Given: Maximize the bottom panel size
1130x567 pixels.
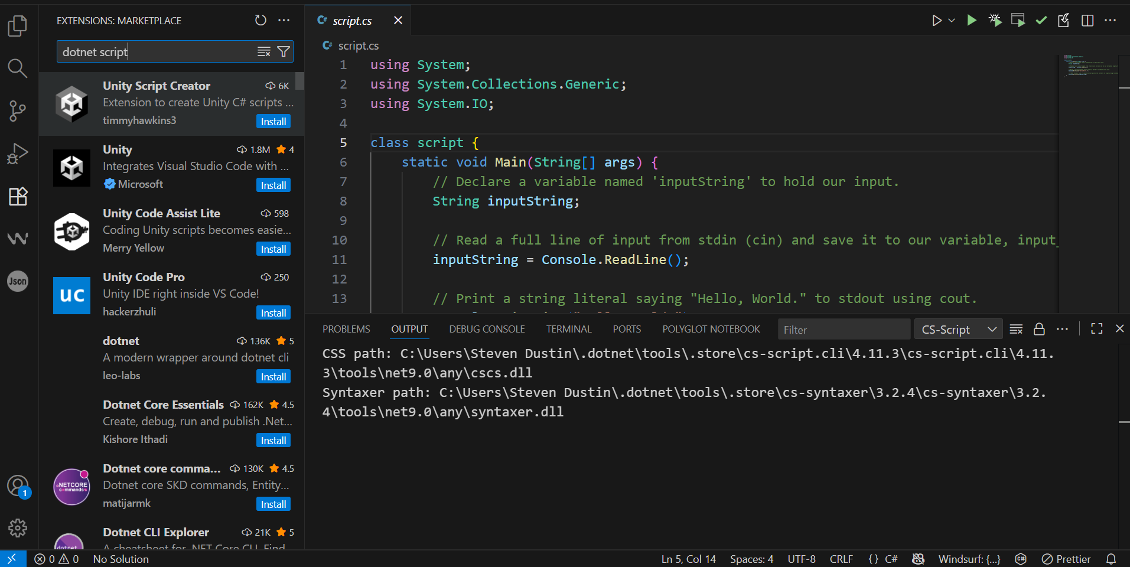Looking at the screenshot, I should coord(1096,329).
